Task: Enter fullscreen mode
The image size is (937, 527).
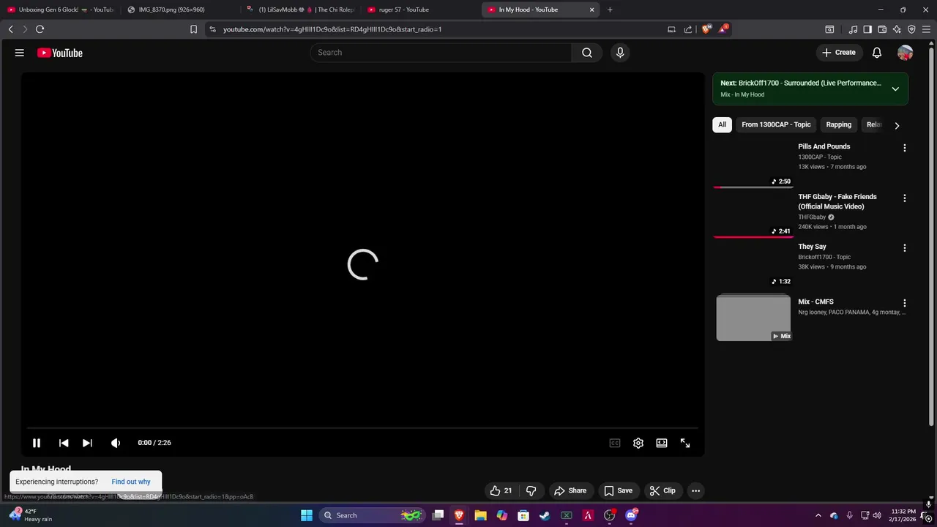Action: [685, 443]
